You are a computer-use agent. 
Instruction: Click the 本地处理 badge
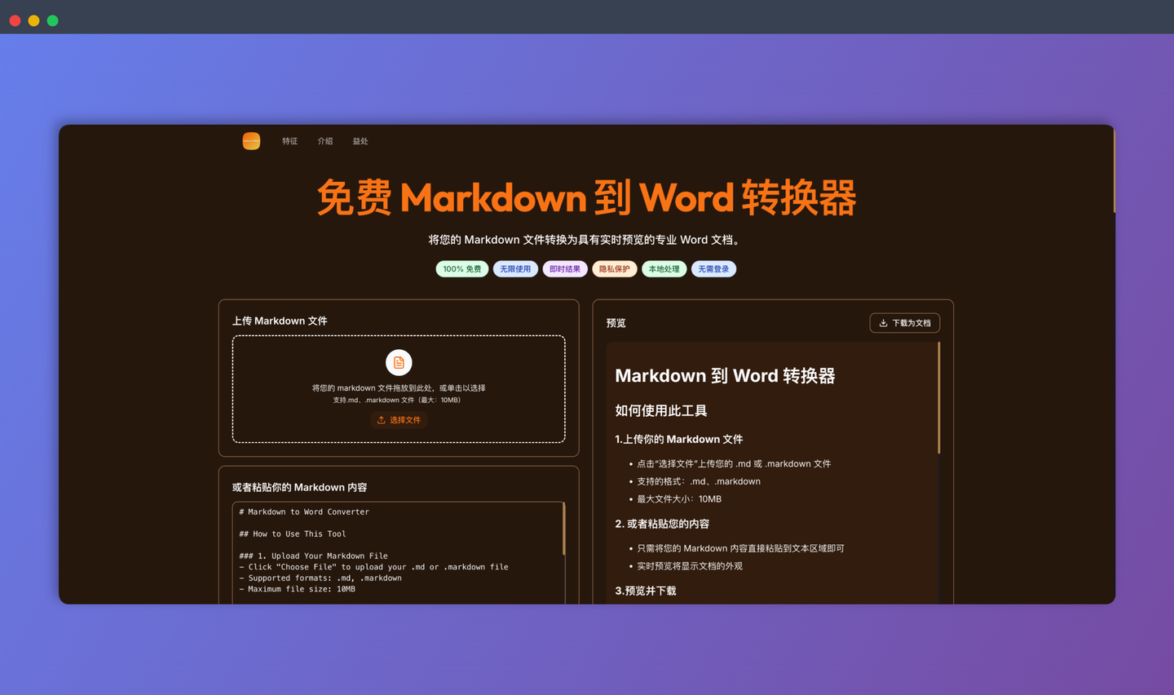(664, 268)
